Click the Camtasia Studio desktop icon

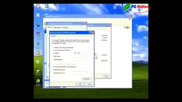(x=38, y=83)
